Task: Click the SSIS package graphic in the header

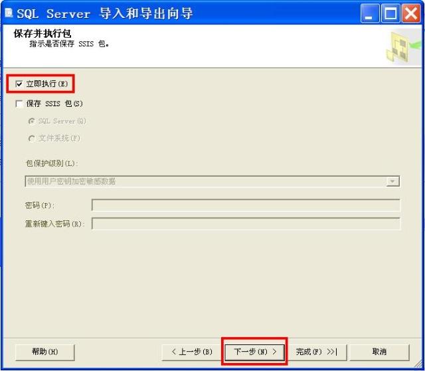Action: coord(403,47)
